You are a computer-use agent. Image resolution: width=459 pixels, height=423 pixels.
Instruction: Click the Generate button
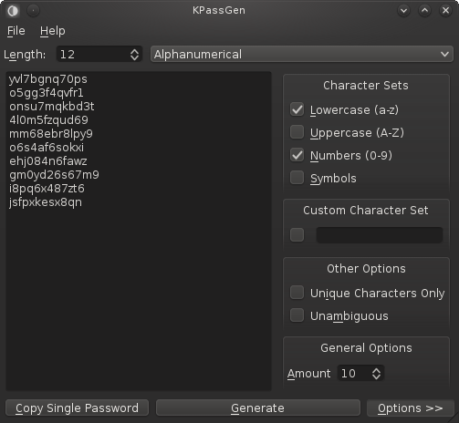[x=258, y=408]
